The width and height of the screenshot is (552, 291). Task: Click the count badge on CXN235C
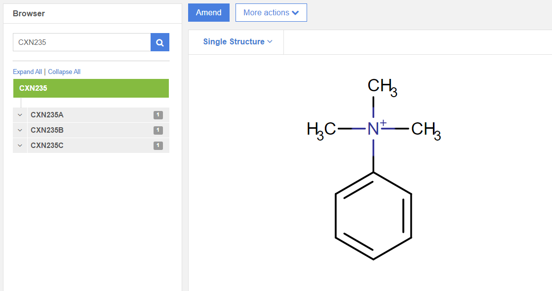158,145
